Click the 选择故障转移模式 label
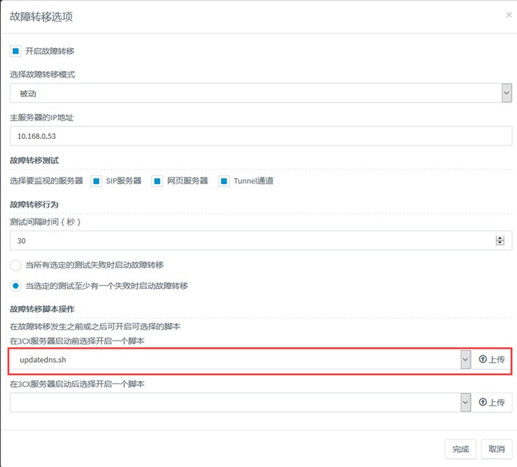Screen dimensions: 517x467 click(43, 75)
